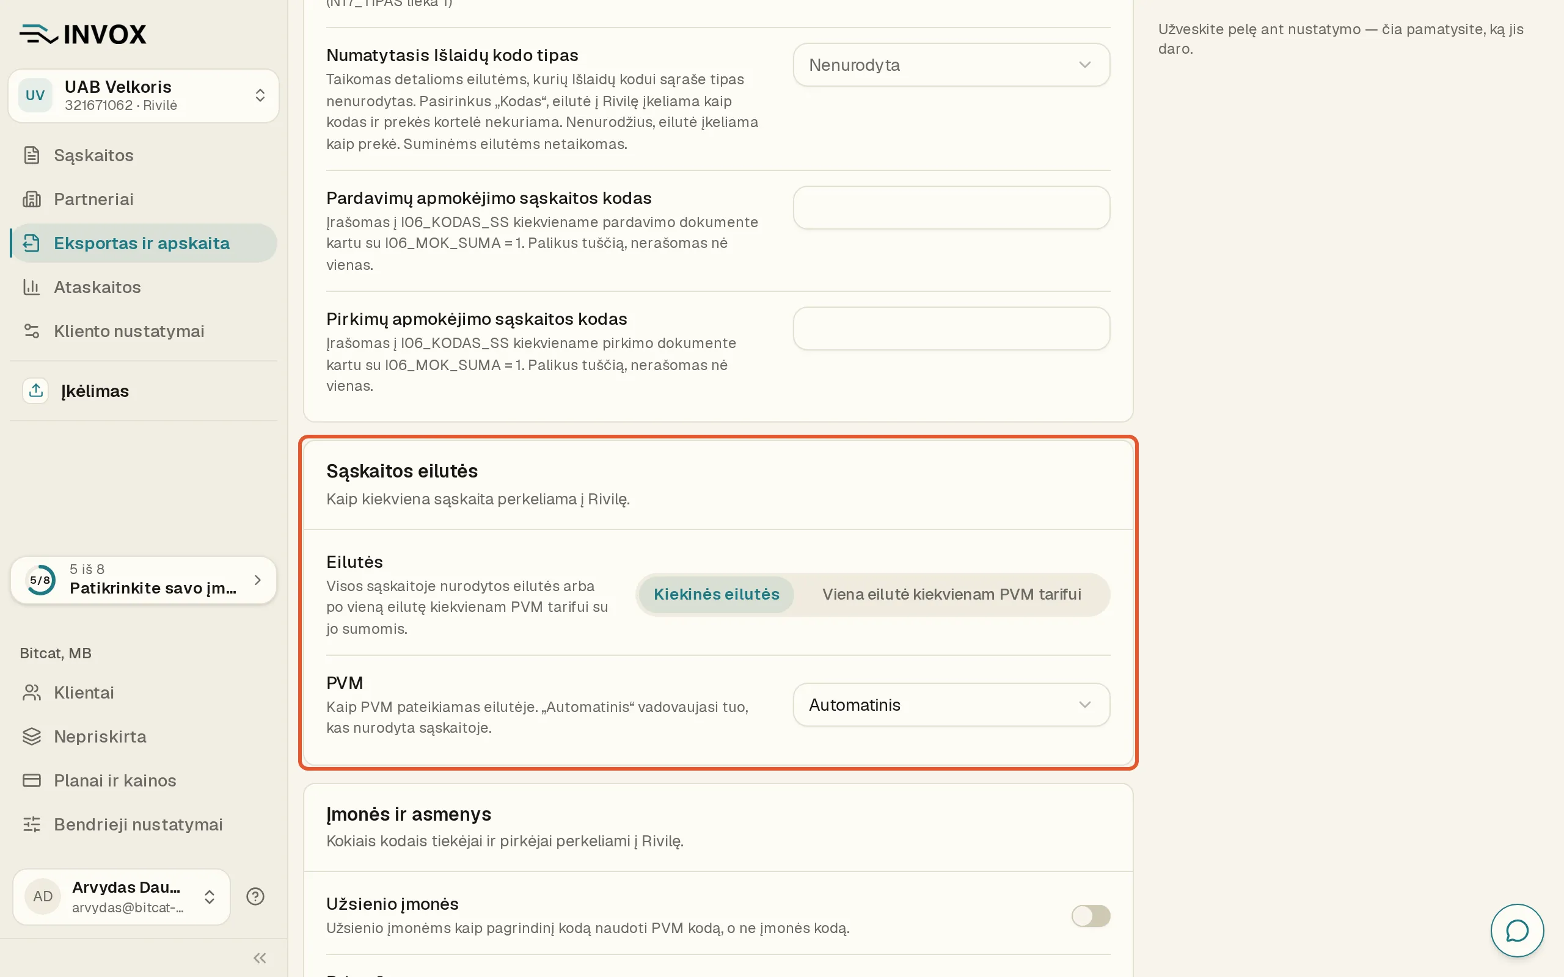Click the Pirkimų apmokėjimo sąskaitos kodas field
This screenshot has width=1564, height=977.
coord(951,329)
